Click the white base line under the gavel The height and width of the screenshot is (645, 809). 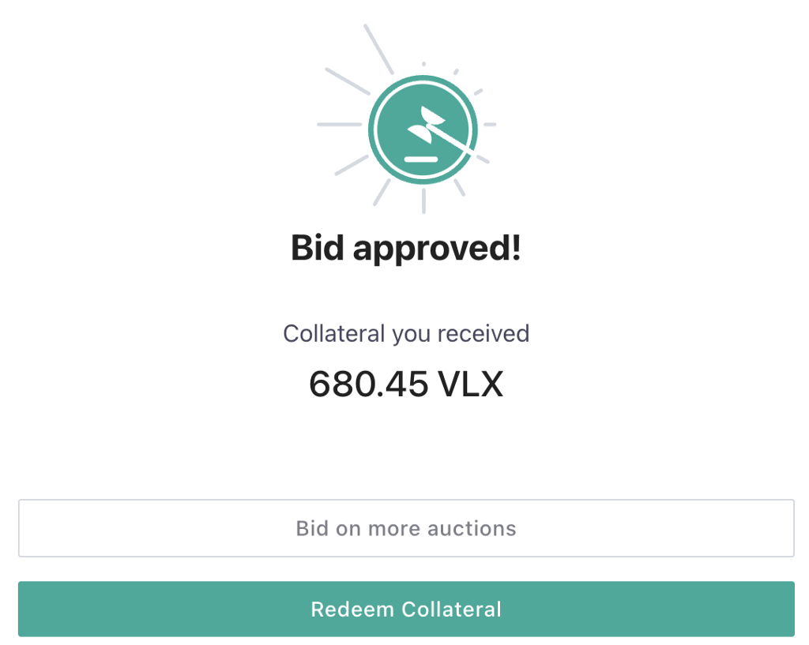pyautogui.click(x=420, y=159)
